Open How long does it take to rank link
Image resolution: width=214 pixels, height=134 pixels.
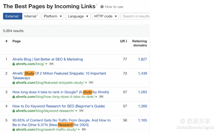(61, 92)
